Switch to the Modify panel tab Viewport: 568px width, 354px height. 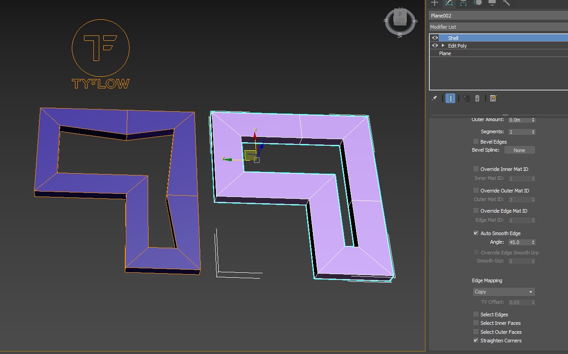click(449, 3)
